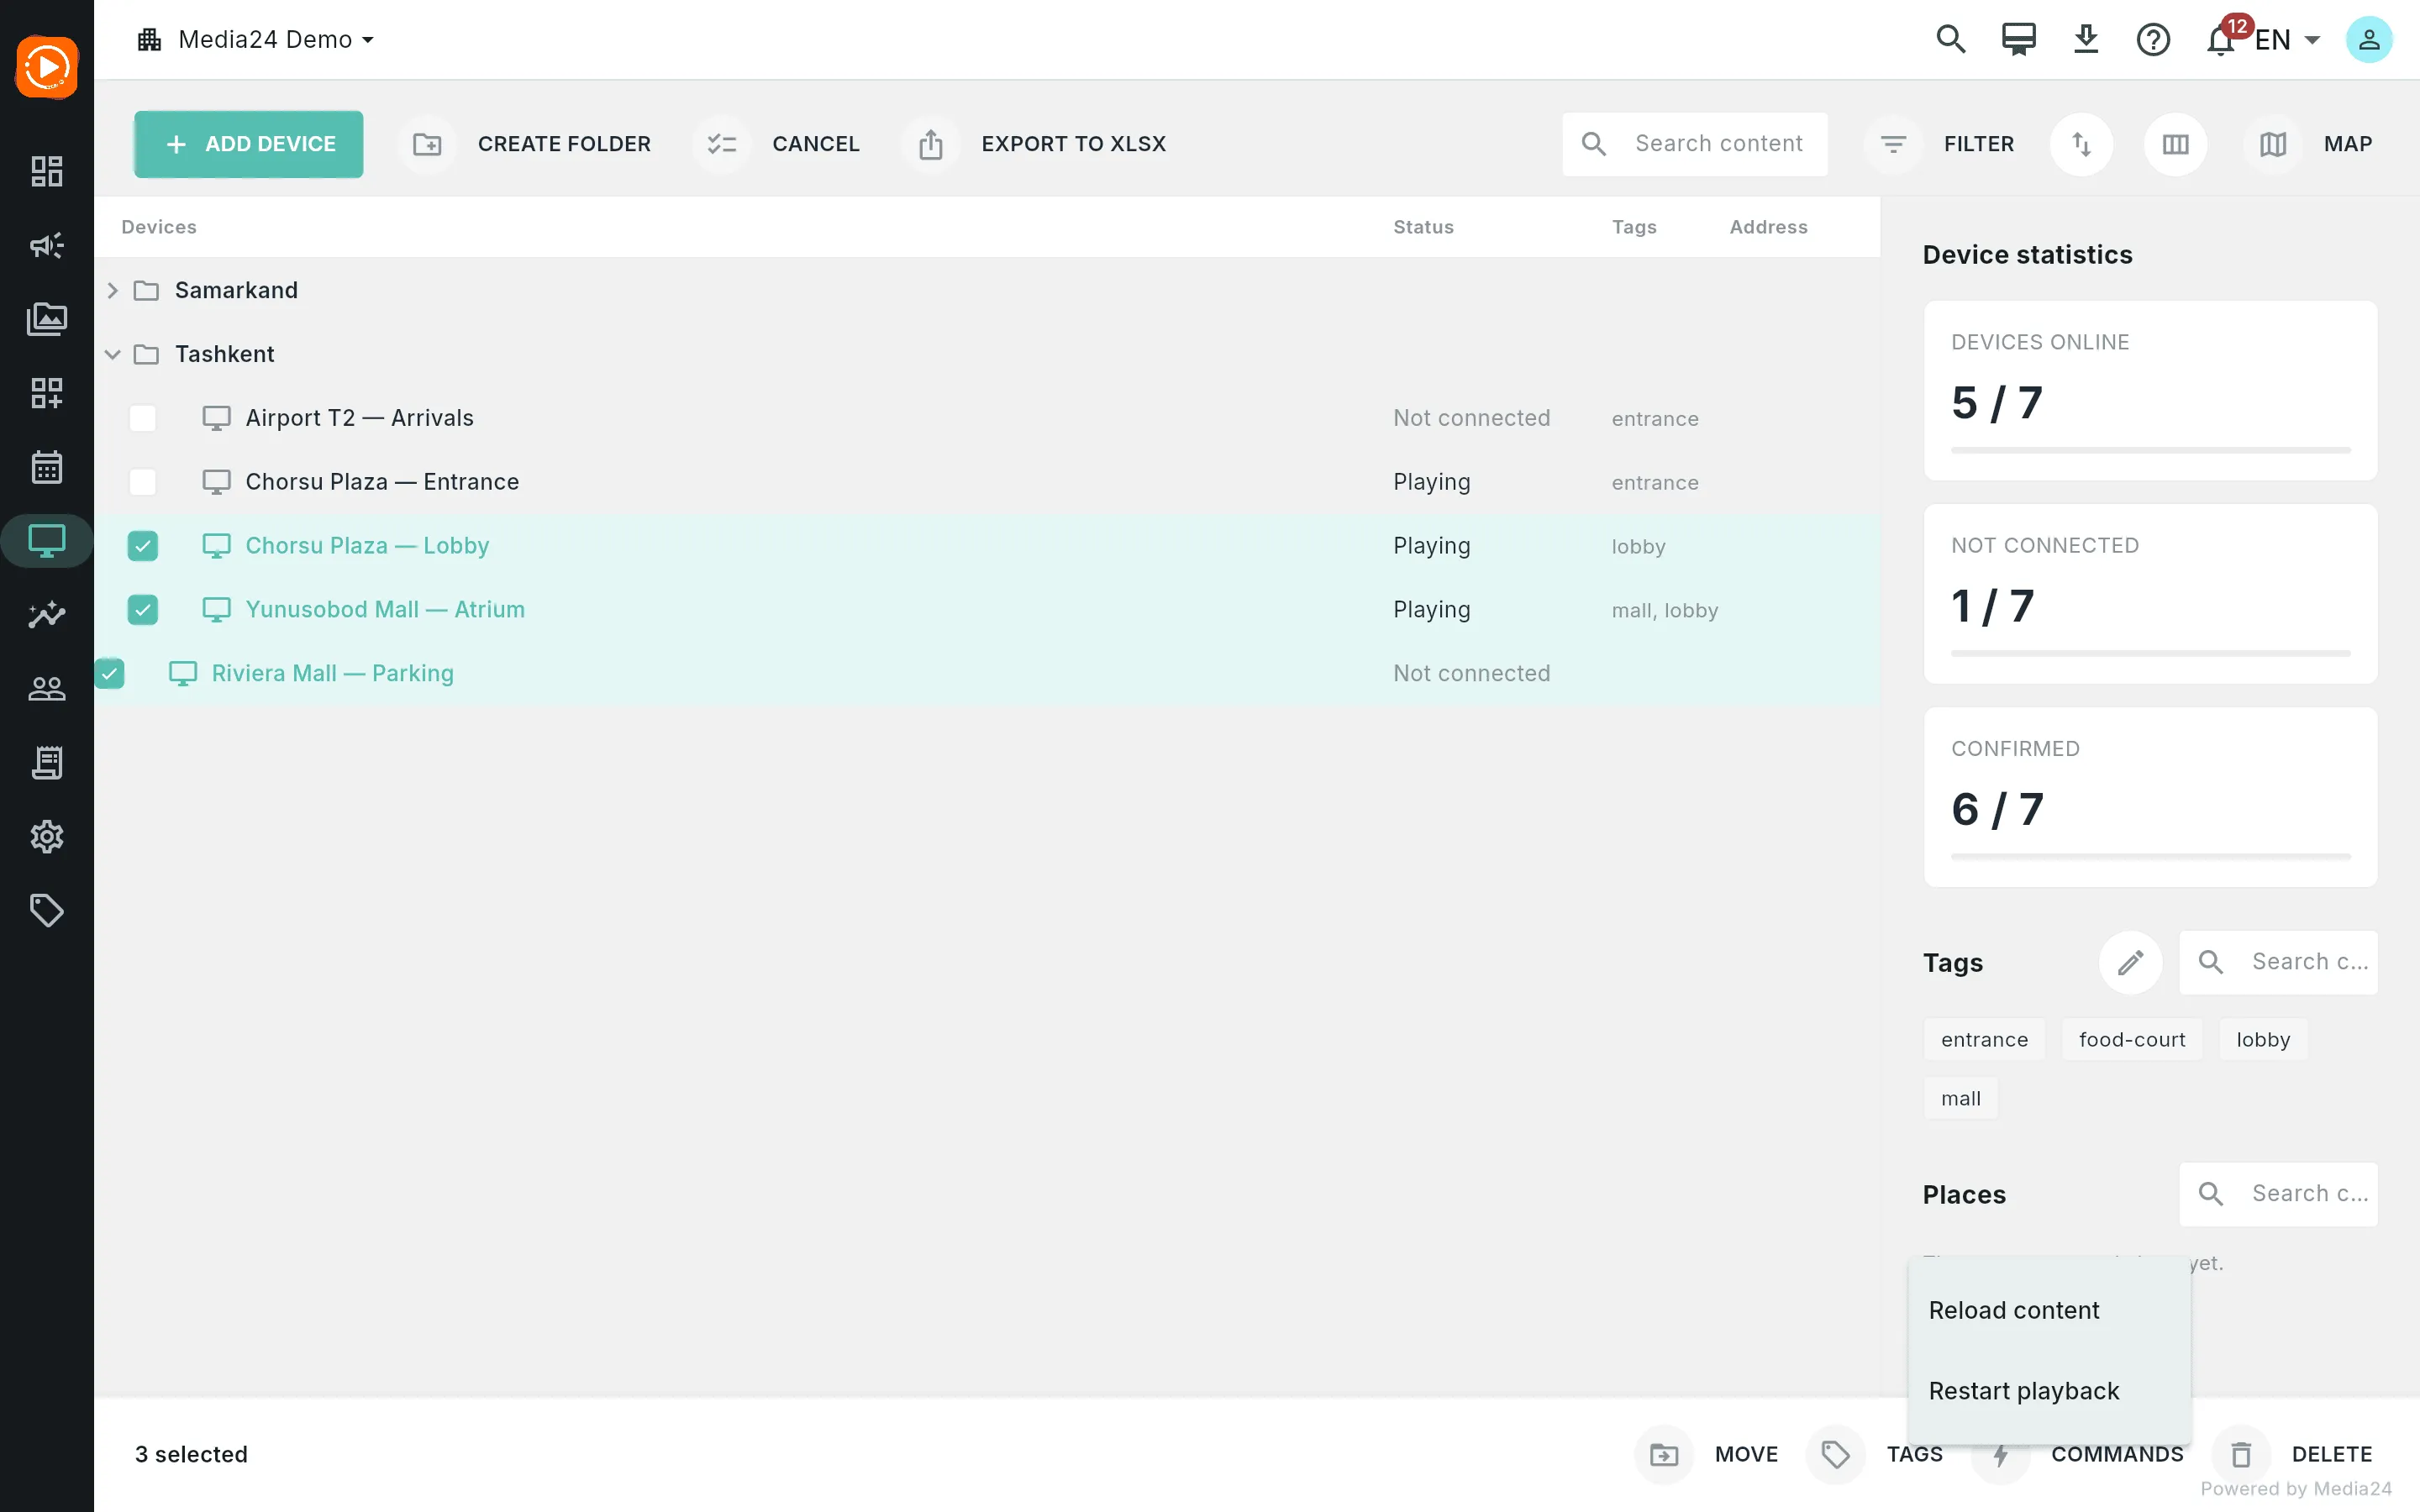Uncheck the Yunusobod Mall — Atrium checkbox
Screen dimensions: 2420x1512
pos(143,610)
